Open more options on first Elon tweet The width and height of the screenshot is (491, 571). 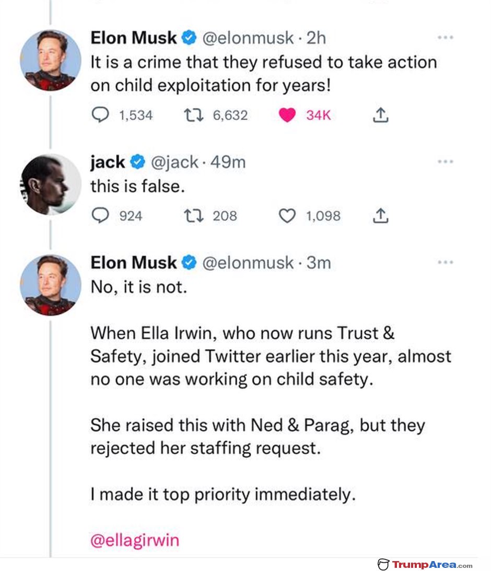[x=446, y=37]
